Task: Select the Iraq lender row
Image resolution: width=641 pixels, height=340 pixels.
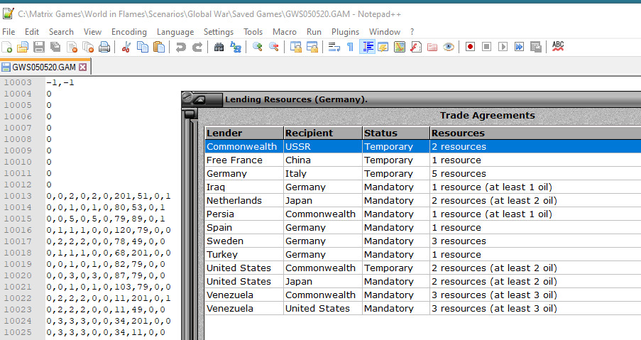Action: pos(423,187)
